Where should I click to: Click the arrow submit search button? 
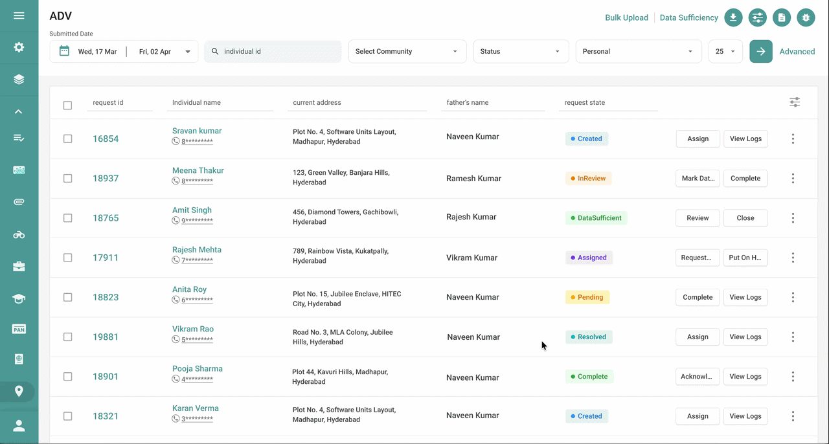(x=761, y=51)
